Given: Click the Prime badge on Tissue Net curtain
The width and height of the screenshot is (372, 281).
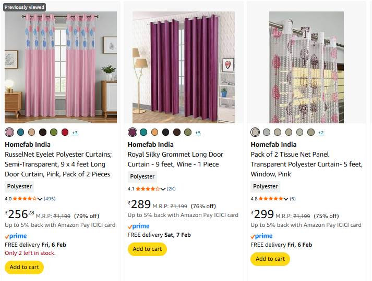Looking at the screenshot, I should point(262,236).
